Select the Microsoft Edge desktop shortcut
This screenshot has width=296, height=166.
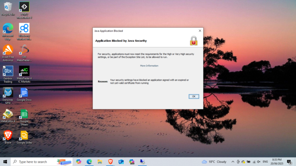point(8,32)
